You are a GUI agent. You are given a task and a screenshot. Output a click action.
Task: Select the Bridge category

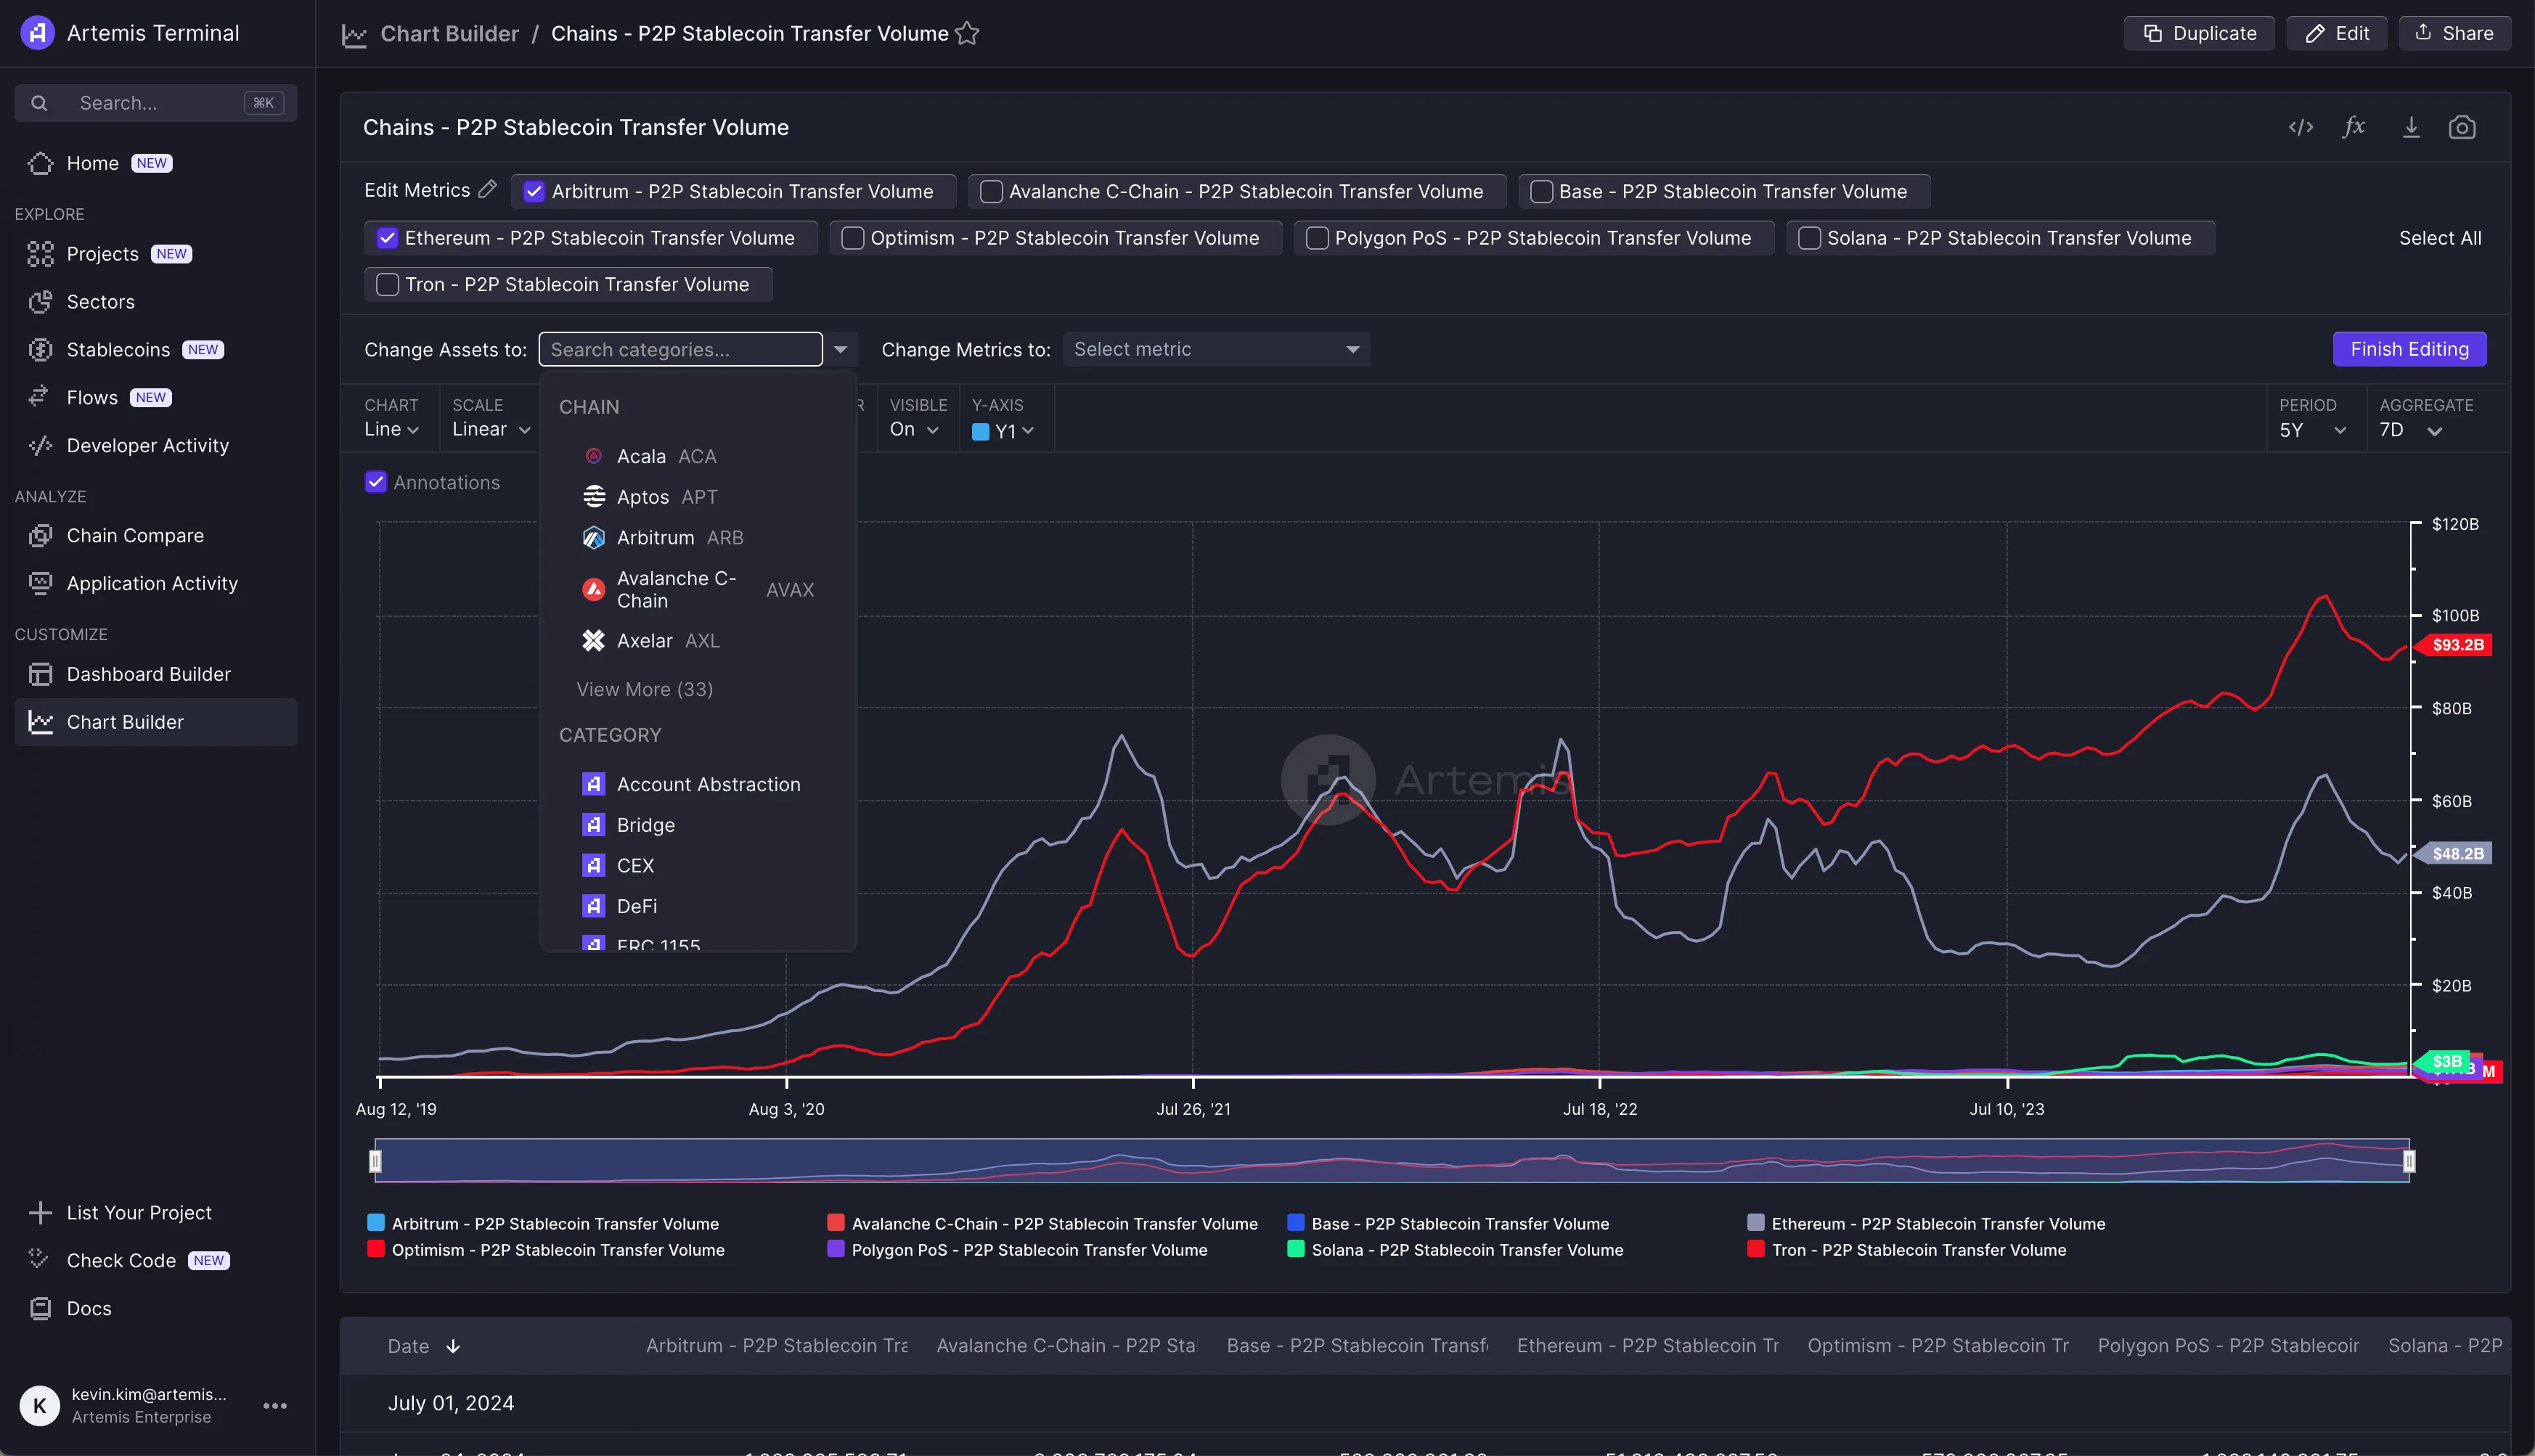(698, 825)
